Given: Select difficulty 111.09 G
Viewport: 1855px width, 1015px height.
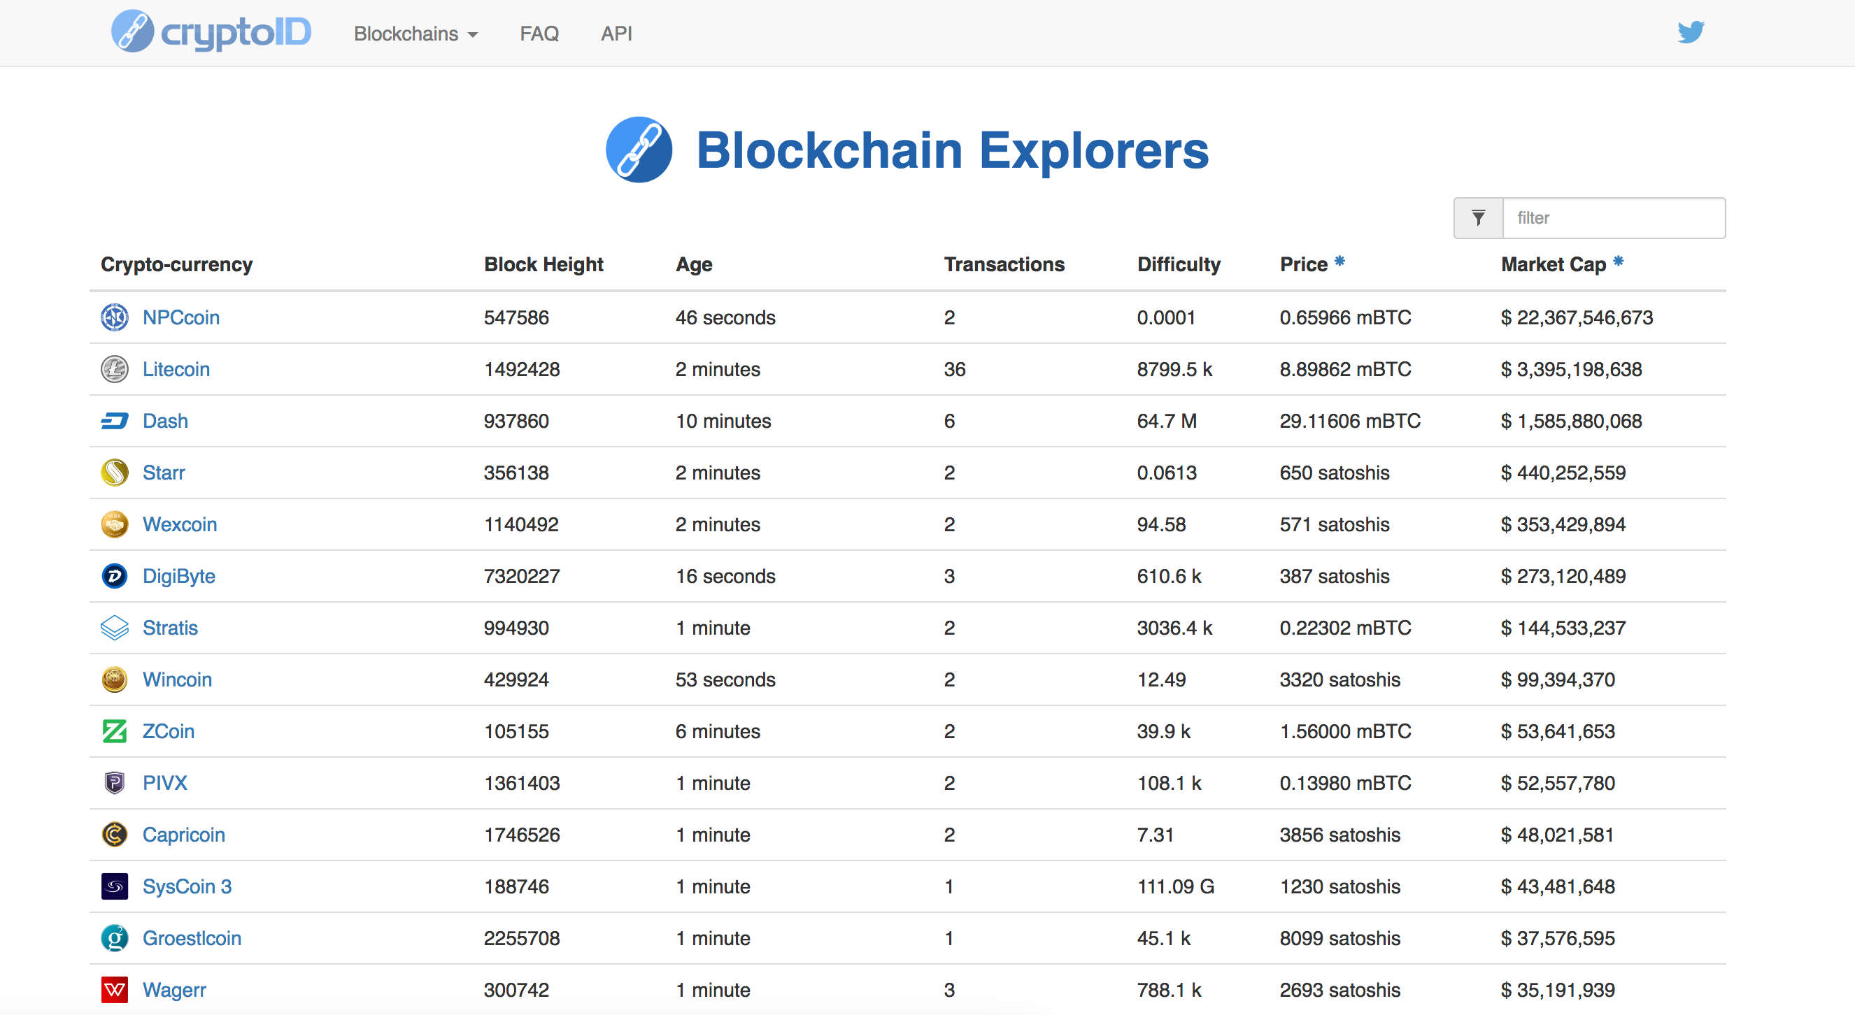Looking at the screenshot, I should 1175,887.
